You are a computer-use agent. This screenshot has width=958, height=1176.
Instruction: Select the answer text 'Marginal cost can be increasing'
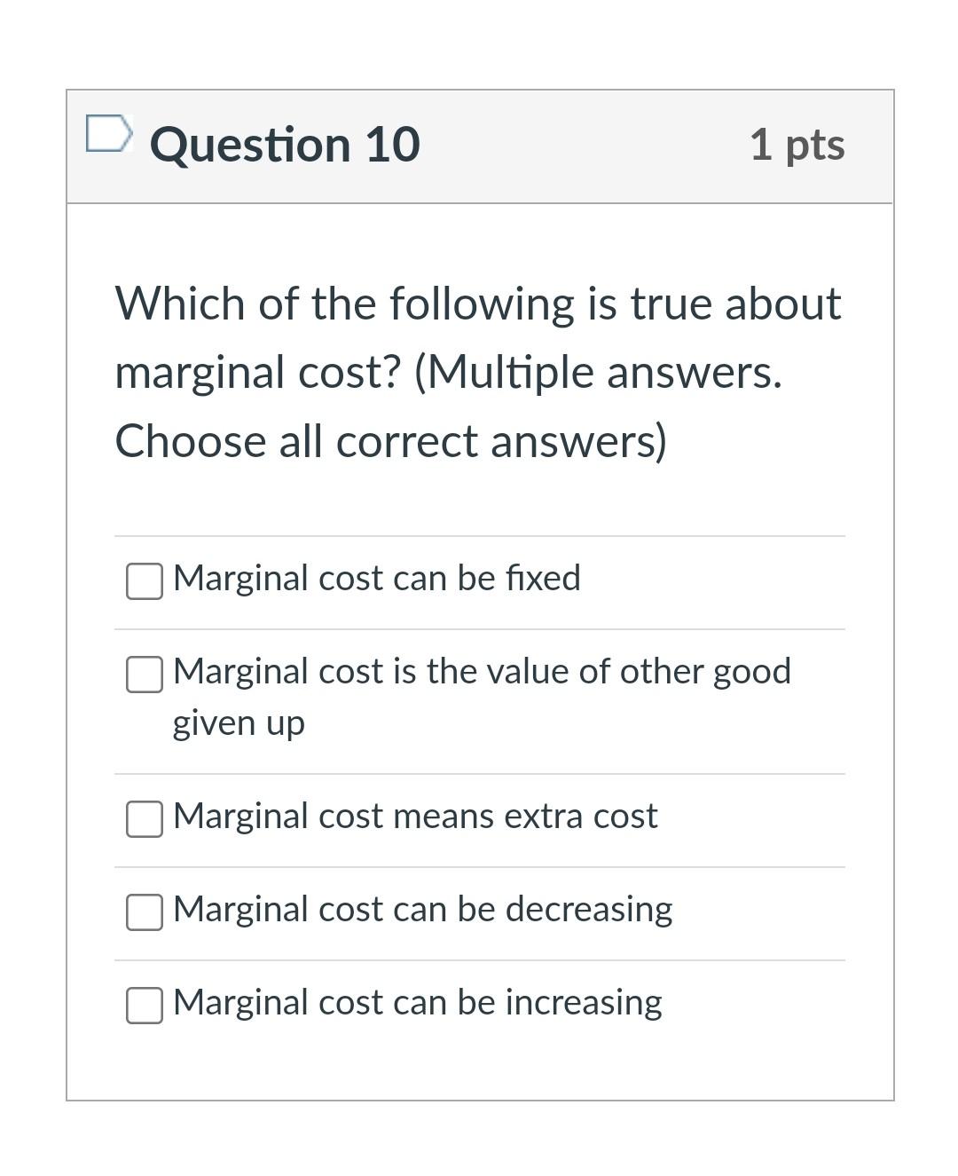[x=417, y=1003]
